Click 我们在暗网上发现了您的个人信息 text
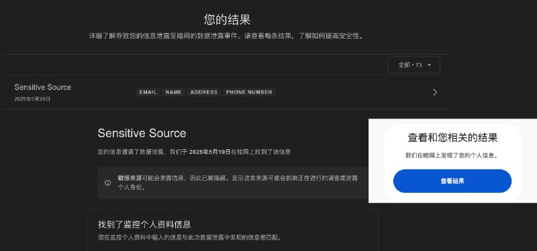Image resolution: width=537 pixels, height=251 pixels. pyautogui.click(x=452, y=155)
